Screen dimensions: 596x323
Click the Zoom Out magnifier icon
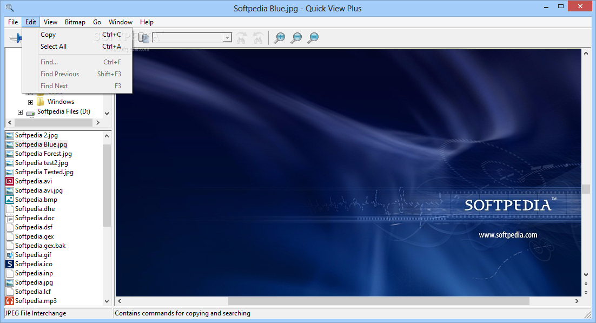click(x=296, y=38)
